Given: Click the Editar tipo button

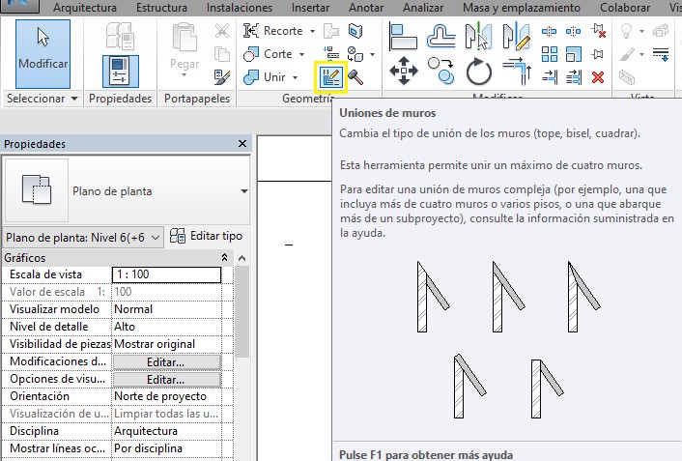Looking at the screenshot, I should coord(207,237).
